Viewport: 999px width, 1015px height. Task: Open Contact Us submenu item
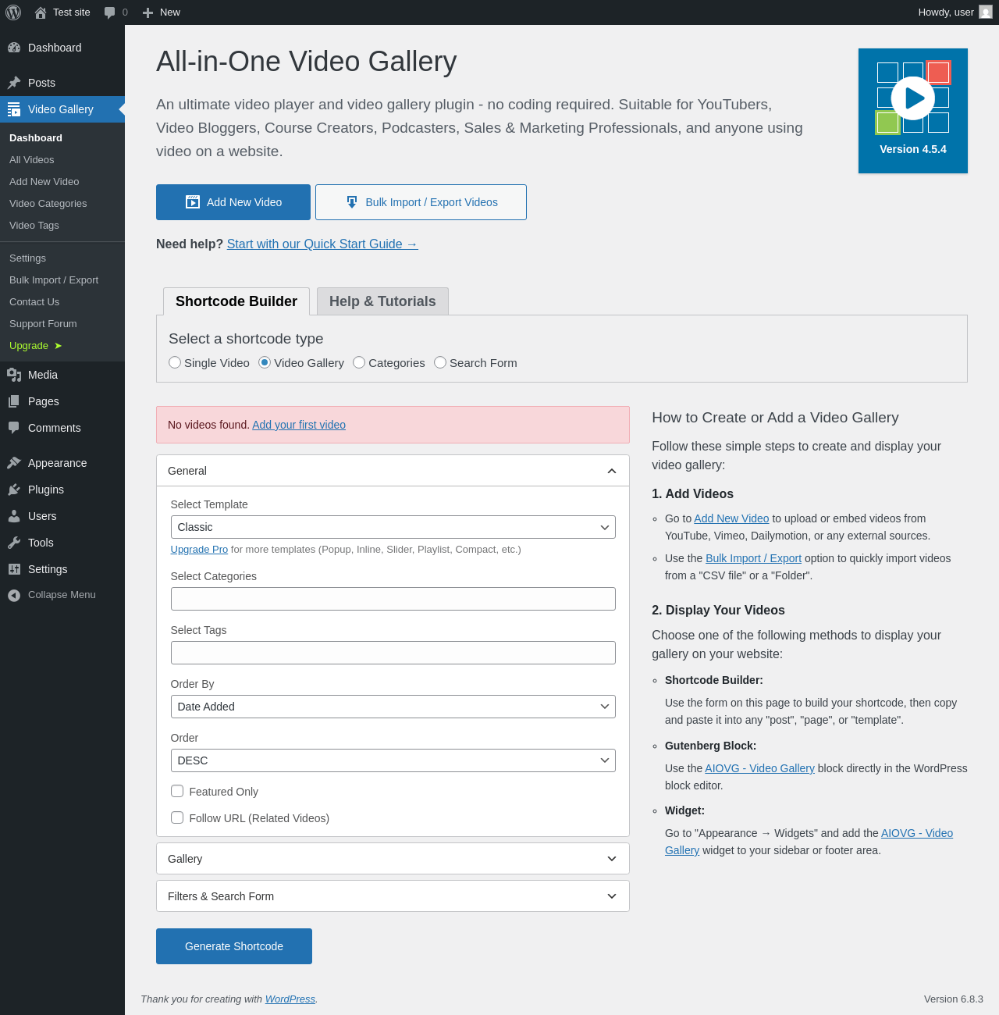click(62, 302)
